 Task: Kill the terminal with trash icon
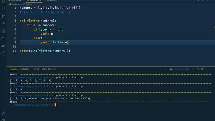click(202, 69)
